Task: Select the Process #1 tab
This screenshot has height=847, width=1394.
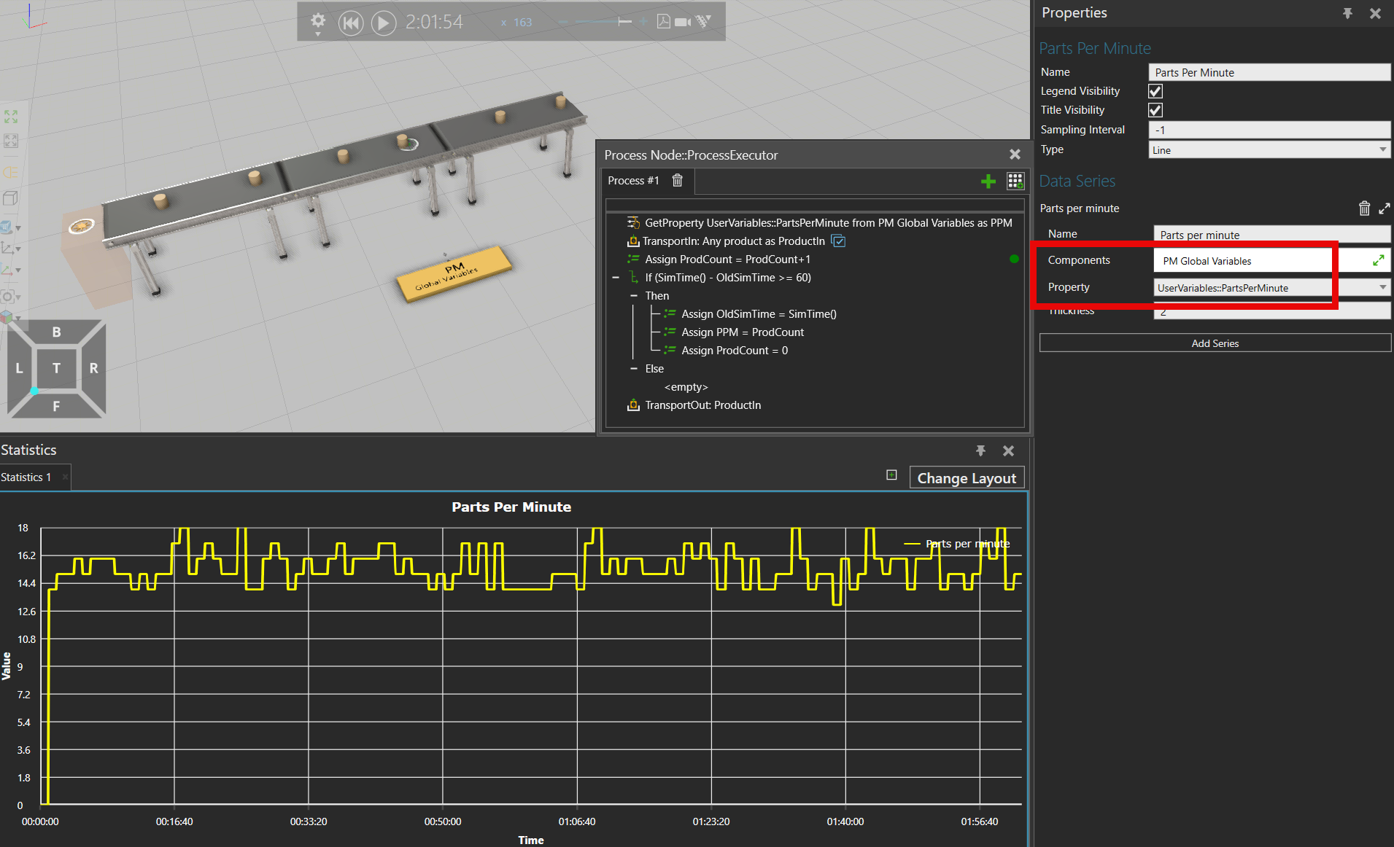Action: coord(633,181)
